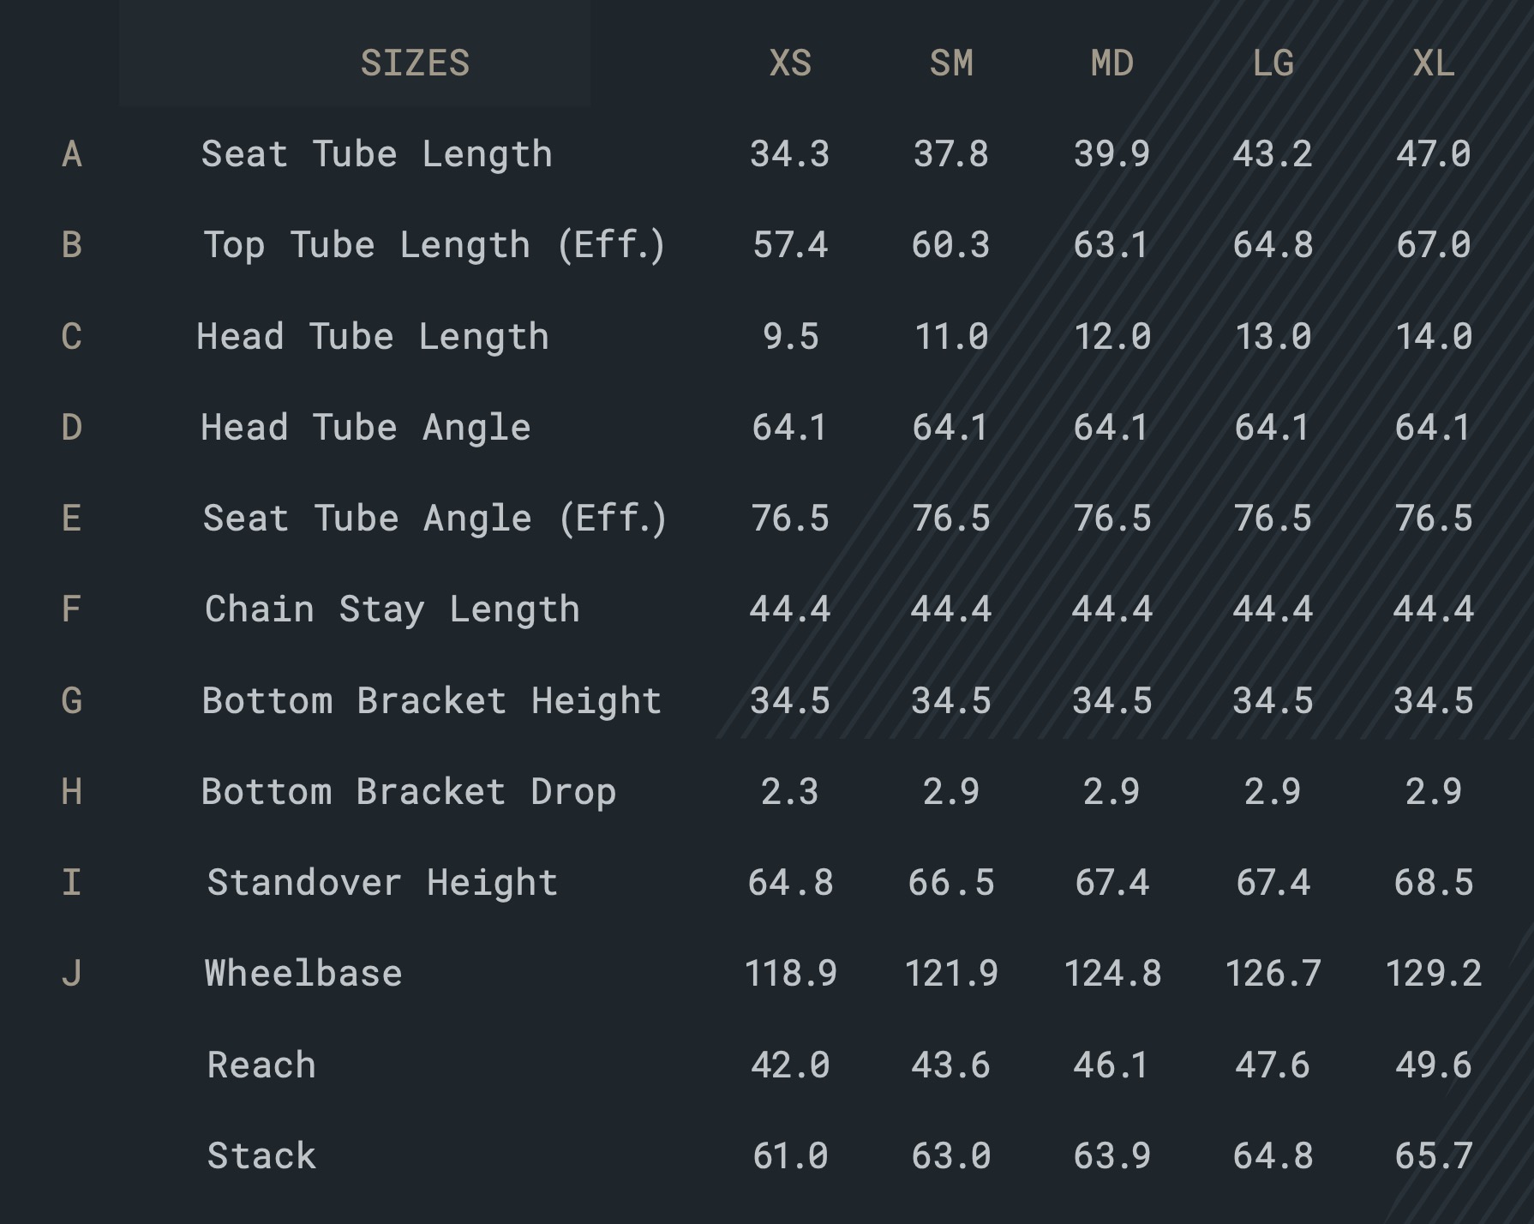Screen dimensions: 1534x1224
Task: Click the row letter E marker
Action: pos(72,519)
